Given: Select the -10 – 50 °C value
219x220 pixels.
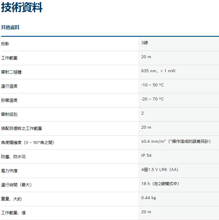Looking at the screenshot, I should coord(152,85).
